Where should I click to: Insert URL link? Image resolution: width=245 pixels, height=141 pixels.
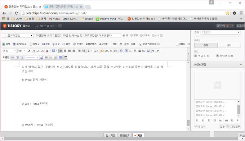coord(107,51)
